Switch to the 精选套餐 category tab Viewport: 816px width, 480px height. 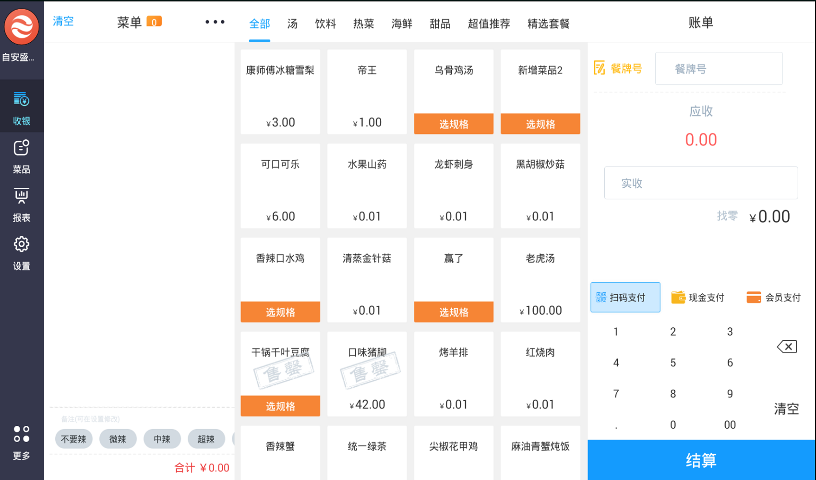(548, 24)
